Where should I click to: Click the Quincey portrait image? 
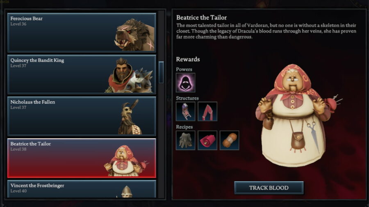pos(130,75)
